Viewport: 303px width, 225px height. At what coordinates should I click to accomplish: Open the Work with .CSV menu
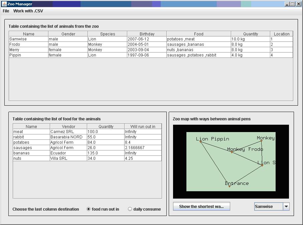tap(28, 11)
